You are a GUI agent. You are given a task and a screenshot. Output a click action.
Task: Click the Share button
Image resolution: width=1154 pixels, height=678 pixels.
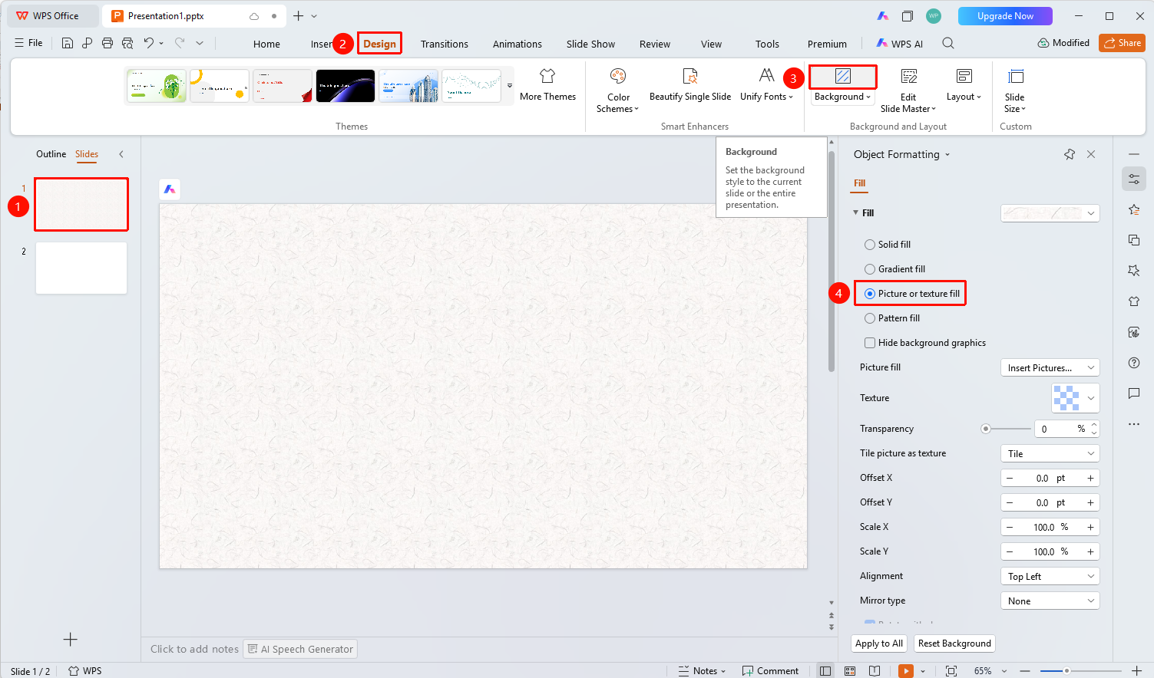[1122, 43]
